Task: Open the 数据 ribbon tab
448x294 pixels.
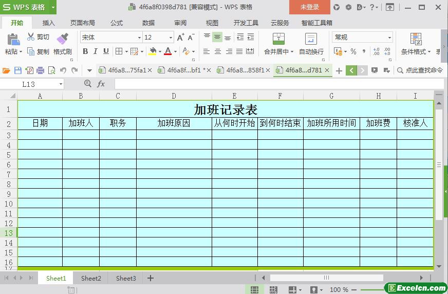Action: pyautogui.click(x=148, y=23)
